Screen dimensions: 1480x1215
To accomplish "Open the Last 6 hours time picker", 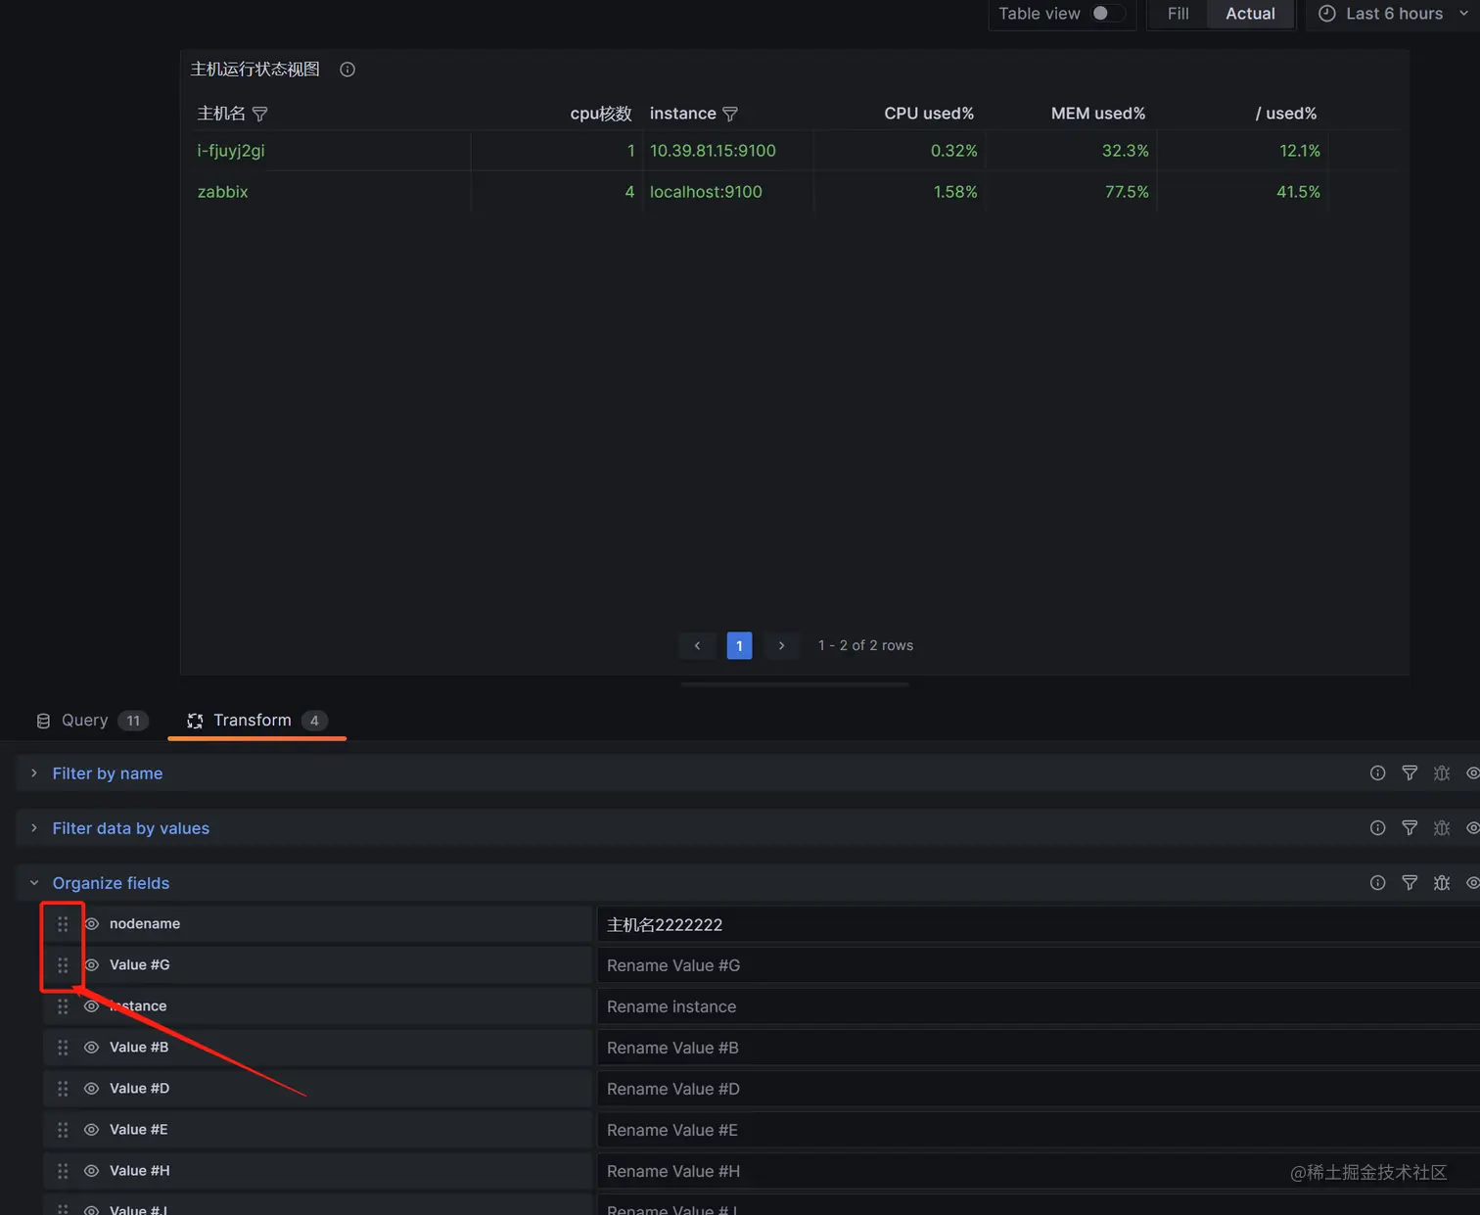I will [1393, 14].
